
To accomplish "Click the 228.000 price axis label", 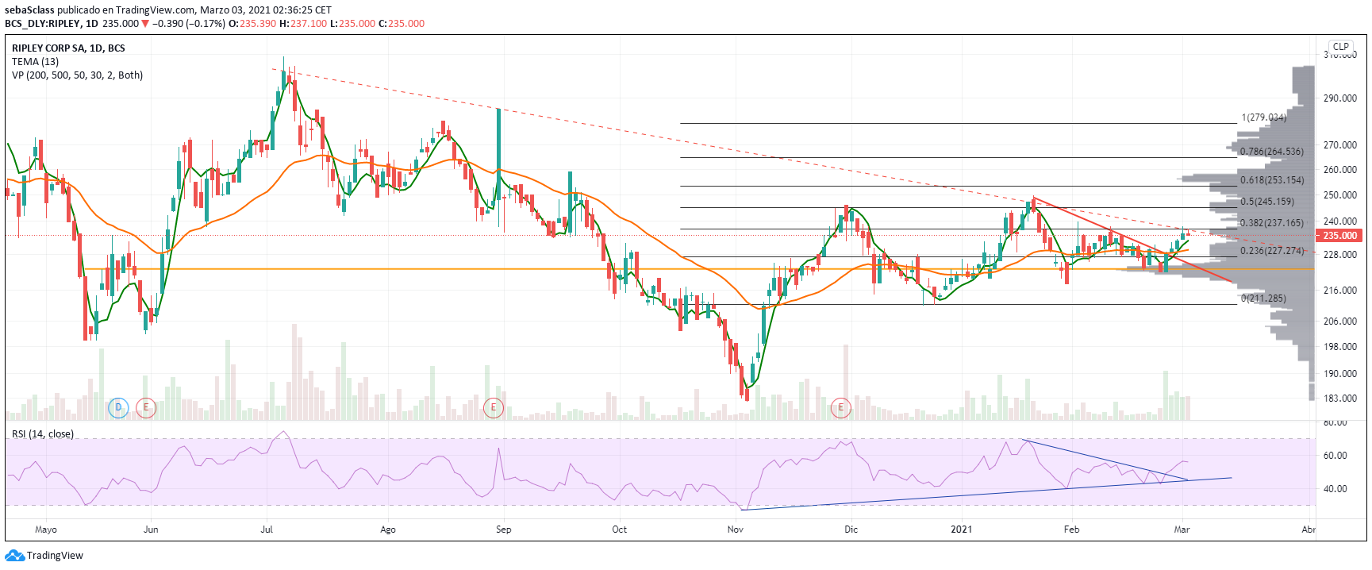I will point(1339,255).
